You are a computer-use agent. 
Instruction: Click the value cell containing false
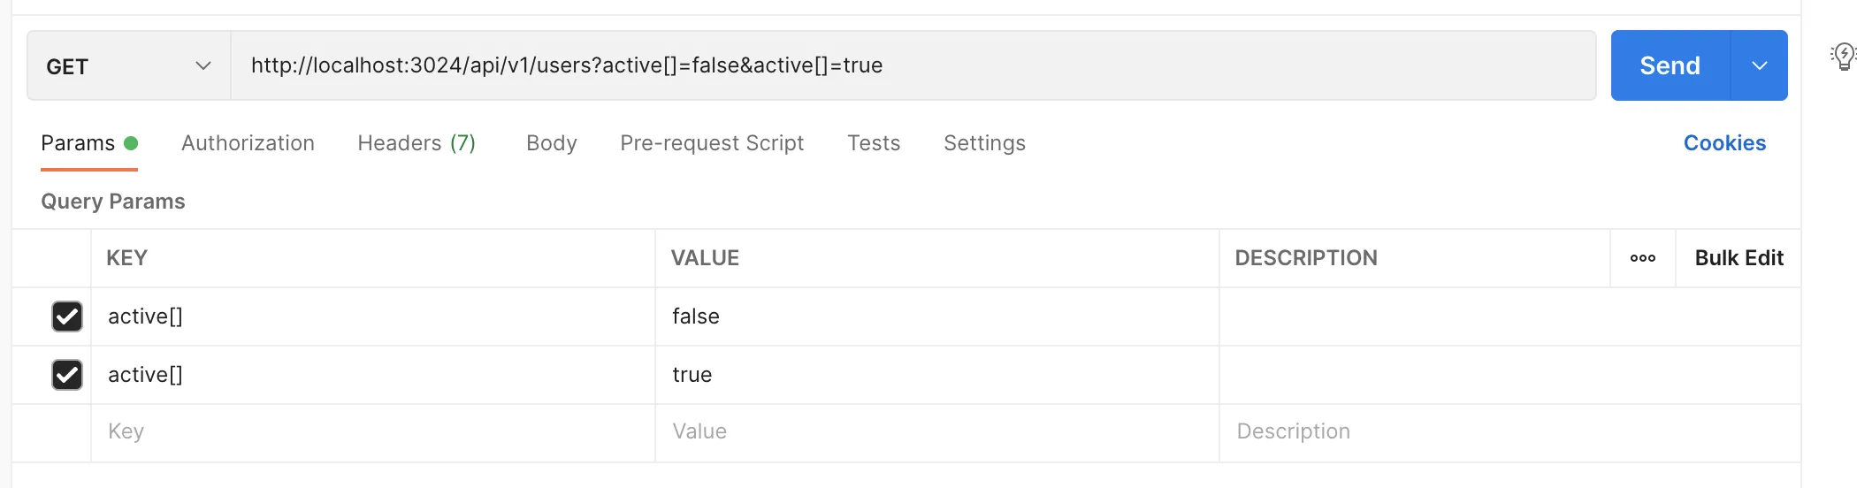coord(936,316)
